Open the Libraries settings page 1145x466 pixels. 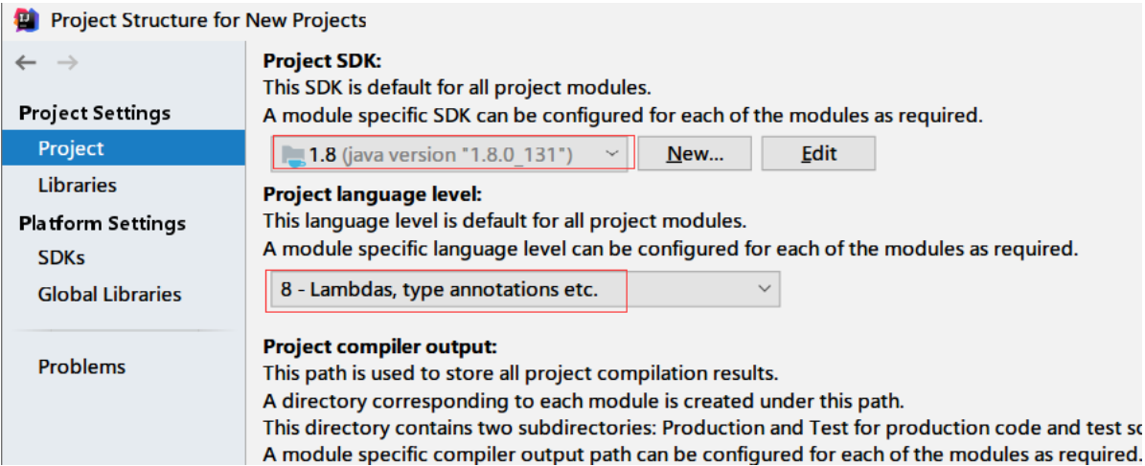[x=77, y=186]
